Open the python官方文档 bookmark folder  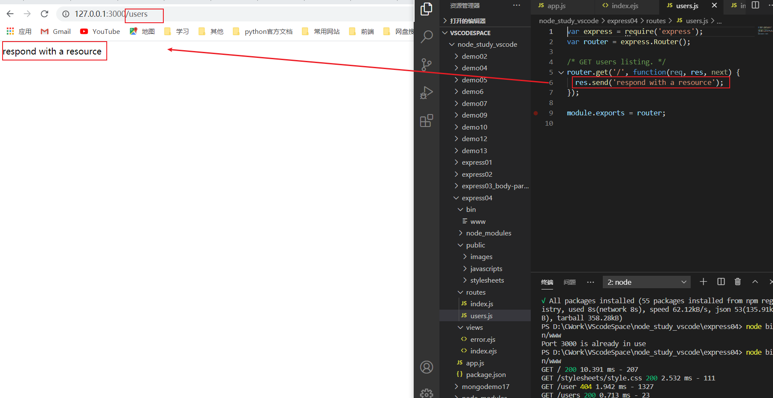(x=263, y=31)
